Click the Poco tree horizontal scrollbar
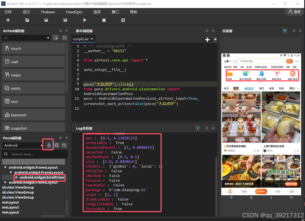 tap(53, 216)
